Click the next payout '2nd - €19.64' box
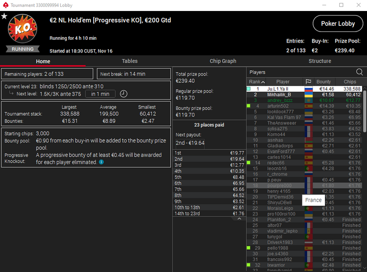 click(190, 143)
